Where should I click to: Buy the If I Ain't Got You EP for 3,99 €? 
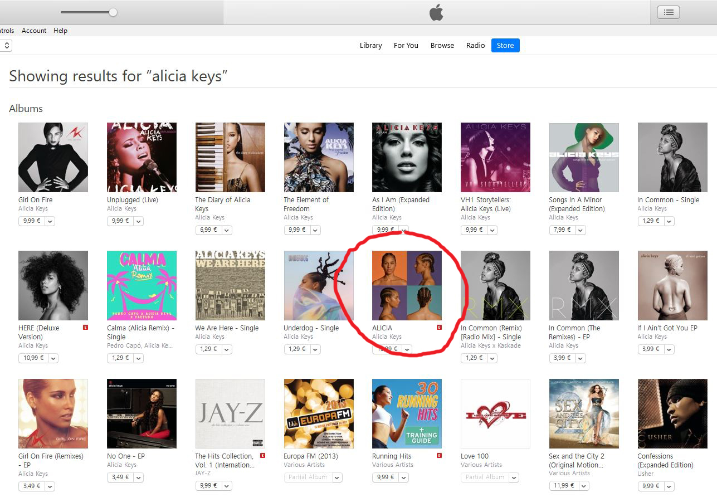tap(651, 349)
